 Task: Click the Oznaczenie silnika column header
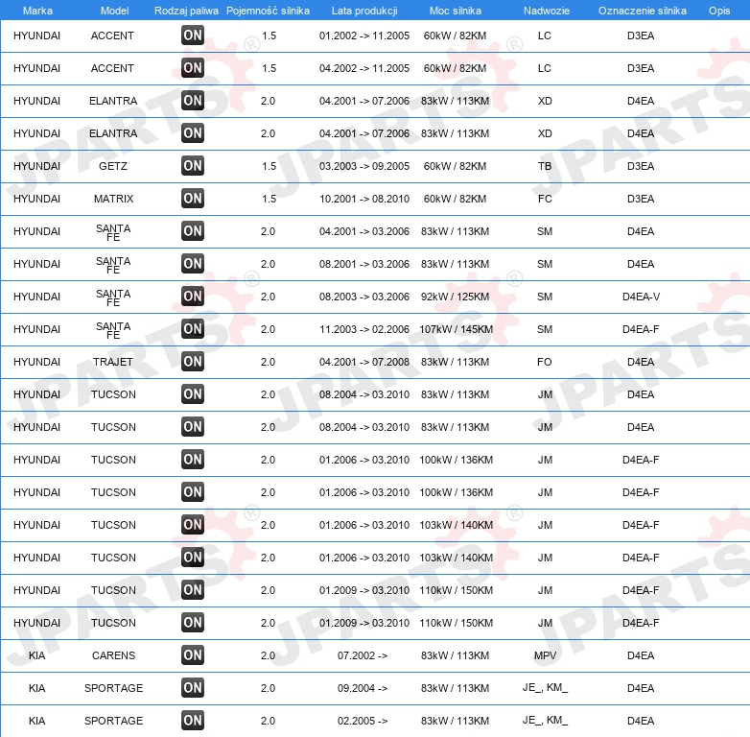pos(643,11)
